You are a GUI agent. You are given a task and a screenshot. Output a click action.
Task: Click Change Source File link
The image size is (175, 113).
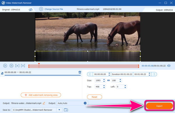pos(54,9)
